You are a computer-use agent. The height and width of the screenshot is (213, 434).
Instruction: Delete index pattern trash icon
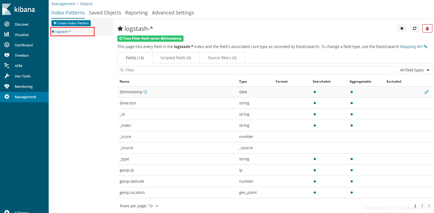pos(427,28)
